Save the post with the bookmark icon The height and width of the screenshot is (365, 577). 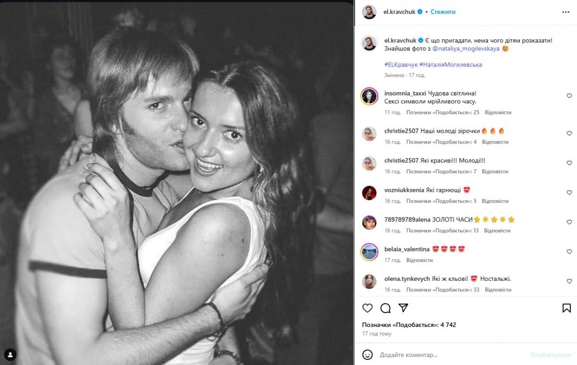(566, 308)
